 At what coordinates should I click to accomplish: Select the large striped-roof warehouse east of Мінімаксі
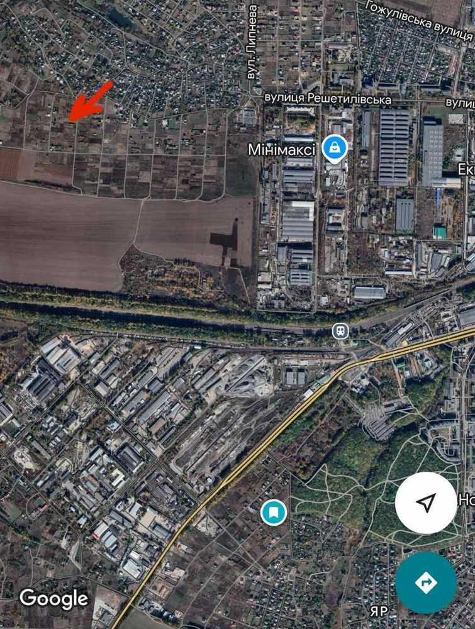pos(394,148)
